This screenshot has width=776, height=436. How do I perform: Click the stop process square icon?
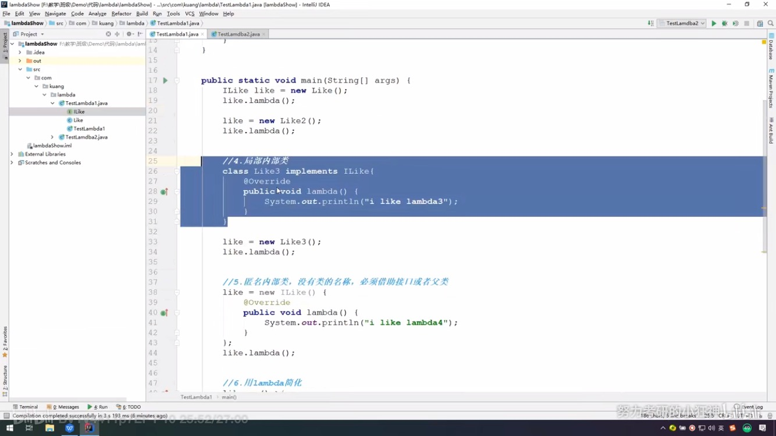click(x=746, y=23)
